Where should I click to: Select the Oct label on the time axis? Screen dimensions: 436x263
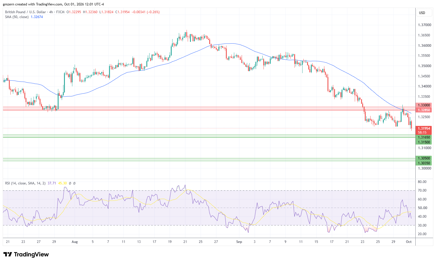pos(409,242)
